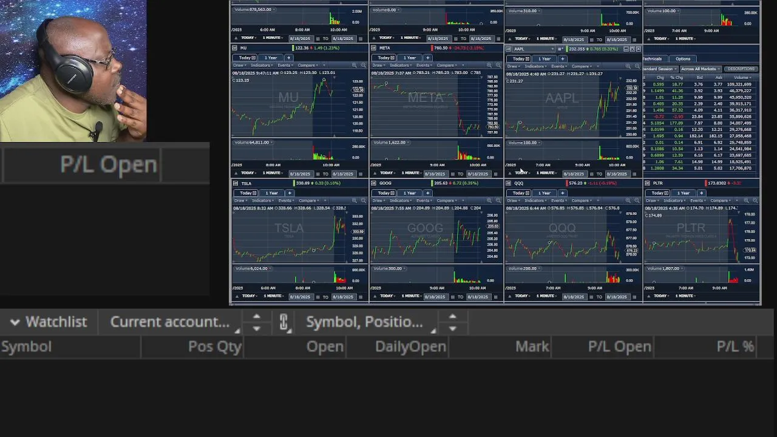The height and width of the screenshot is (437, 777).
Task: Step the Current account selector up
Action: point(256,316)
